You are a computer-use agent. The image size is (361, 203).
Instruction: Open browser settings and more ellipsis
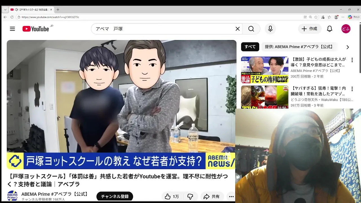[x=343, y=17]
